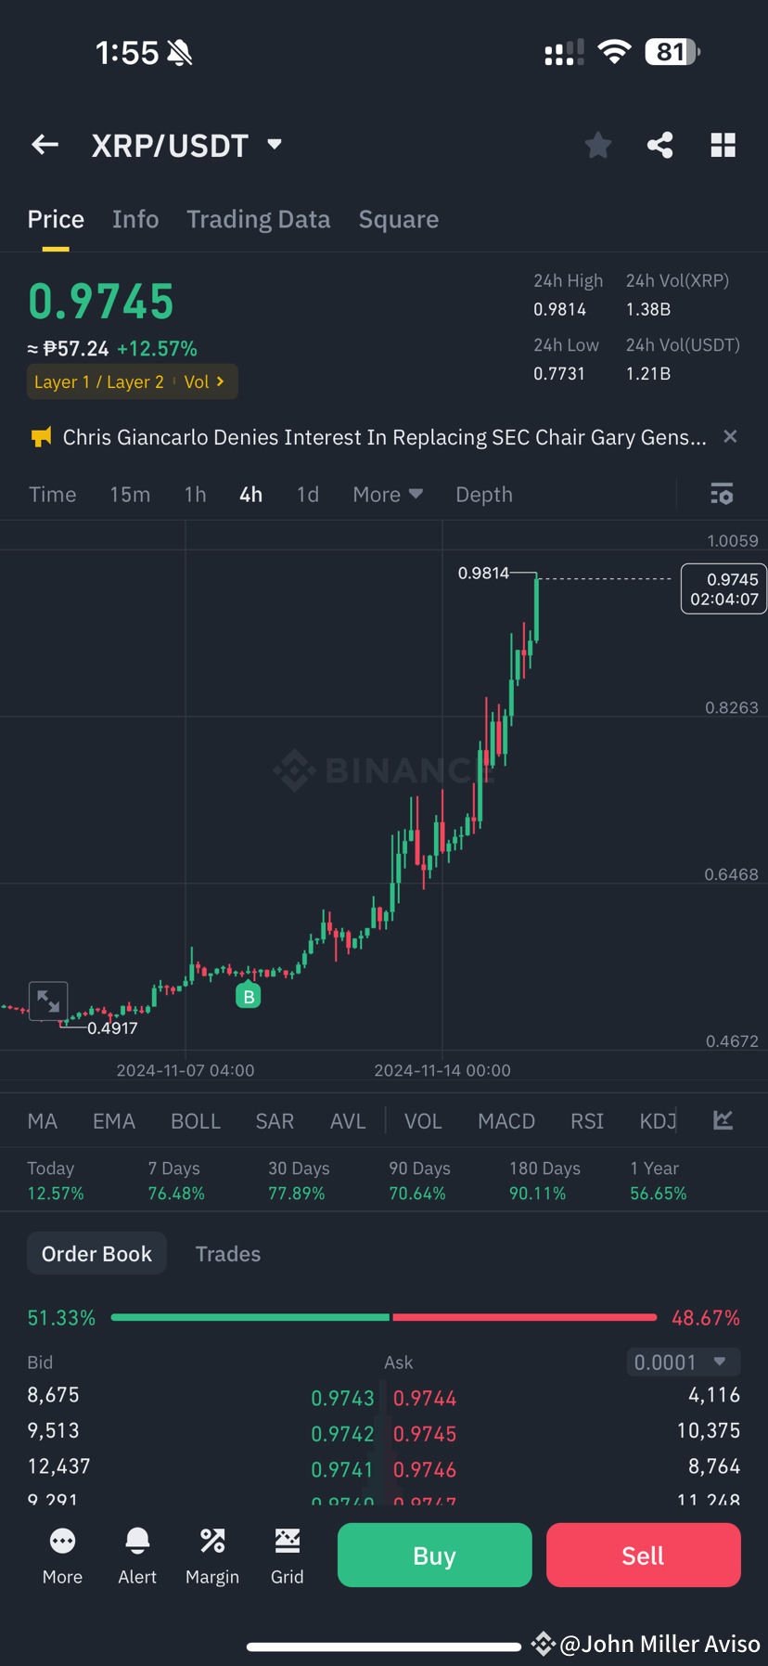Open the 0.0001 price precision dropdown
Viewport: 768px width, 1666px height.
pyautogui.click(x=683, y=1362)
